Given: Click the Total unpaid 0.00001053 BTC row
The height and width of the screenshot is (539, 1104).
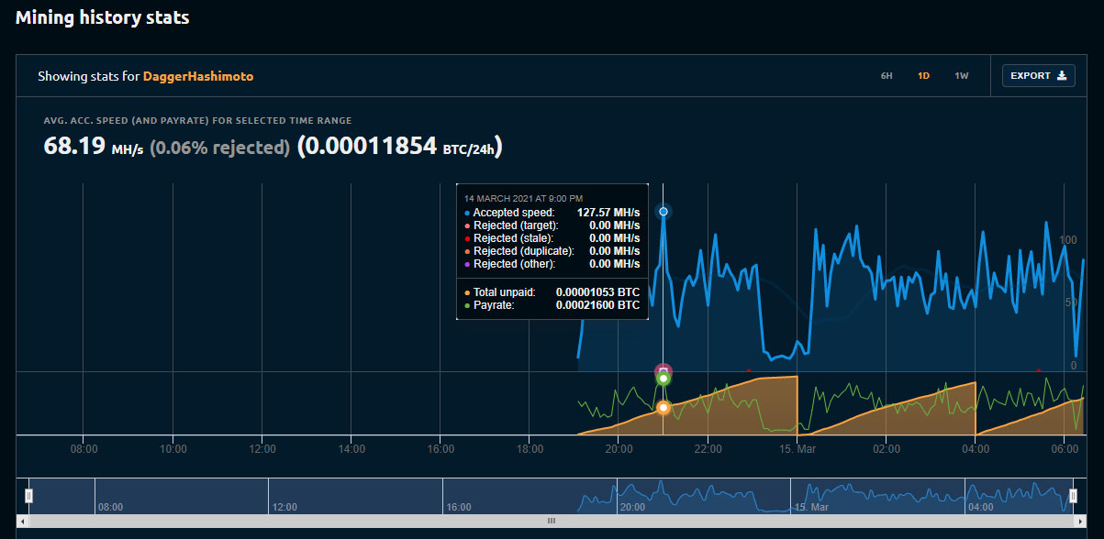Looking at the screenshot, I should 552,291.
